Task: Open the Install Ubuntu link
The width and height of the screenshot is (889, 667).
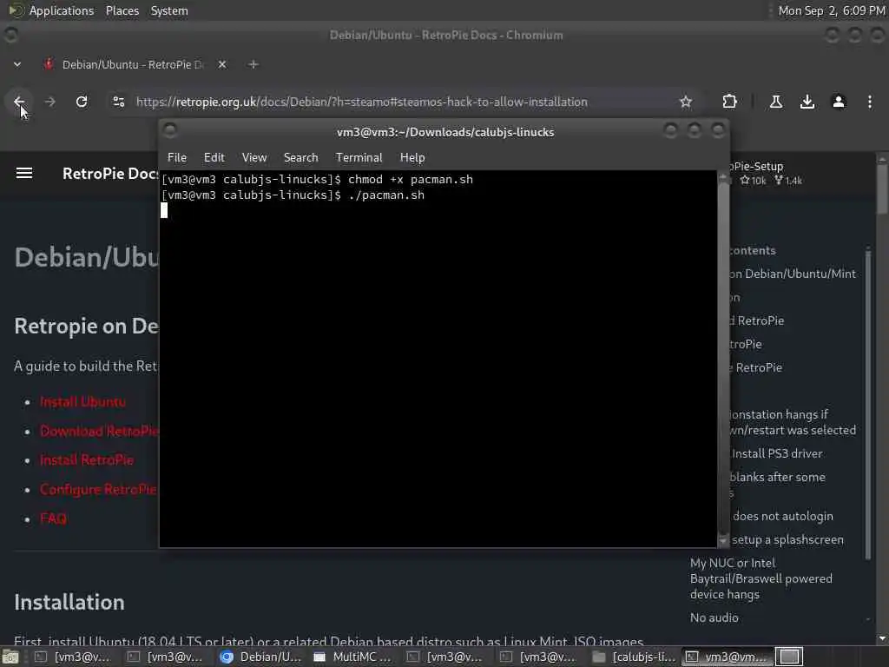Action: [x=82, y=402]
